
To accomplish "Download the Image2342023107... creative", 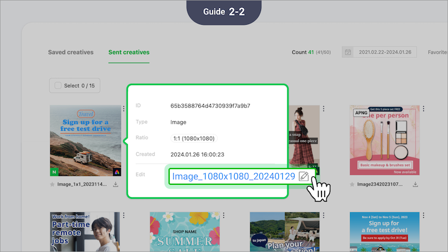I will (416, 184).
